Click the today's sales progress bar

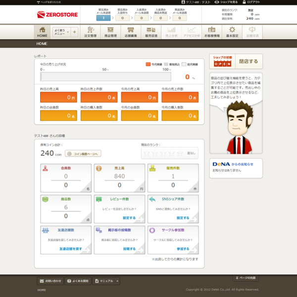[x=106, y=77]
